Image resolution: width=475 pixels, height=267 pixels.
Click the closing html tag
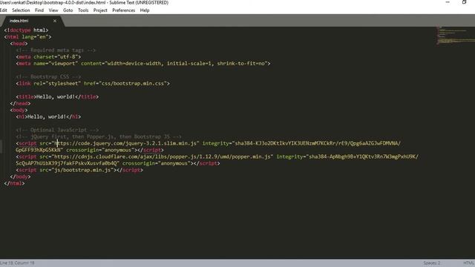14,183
